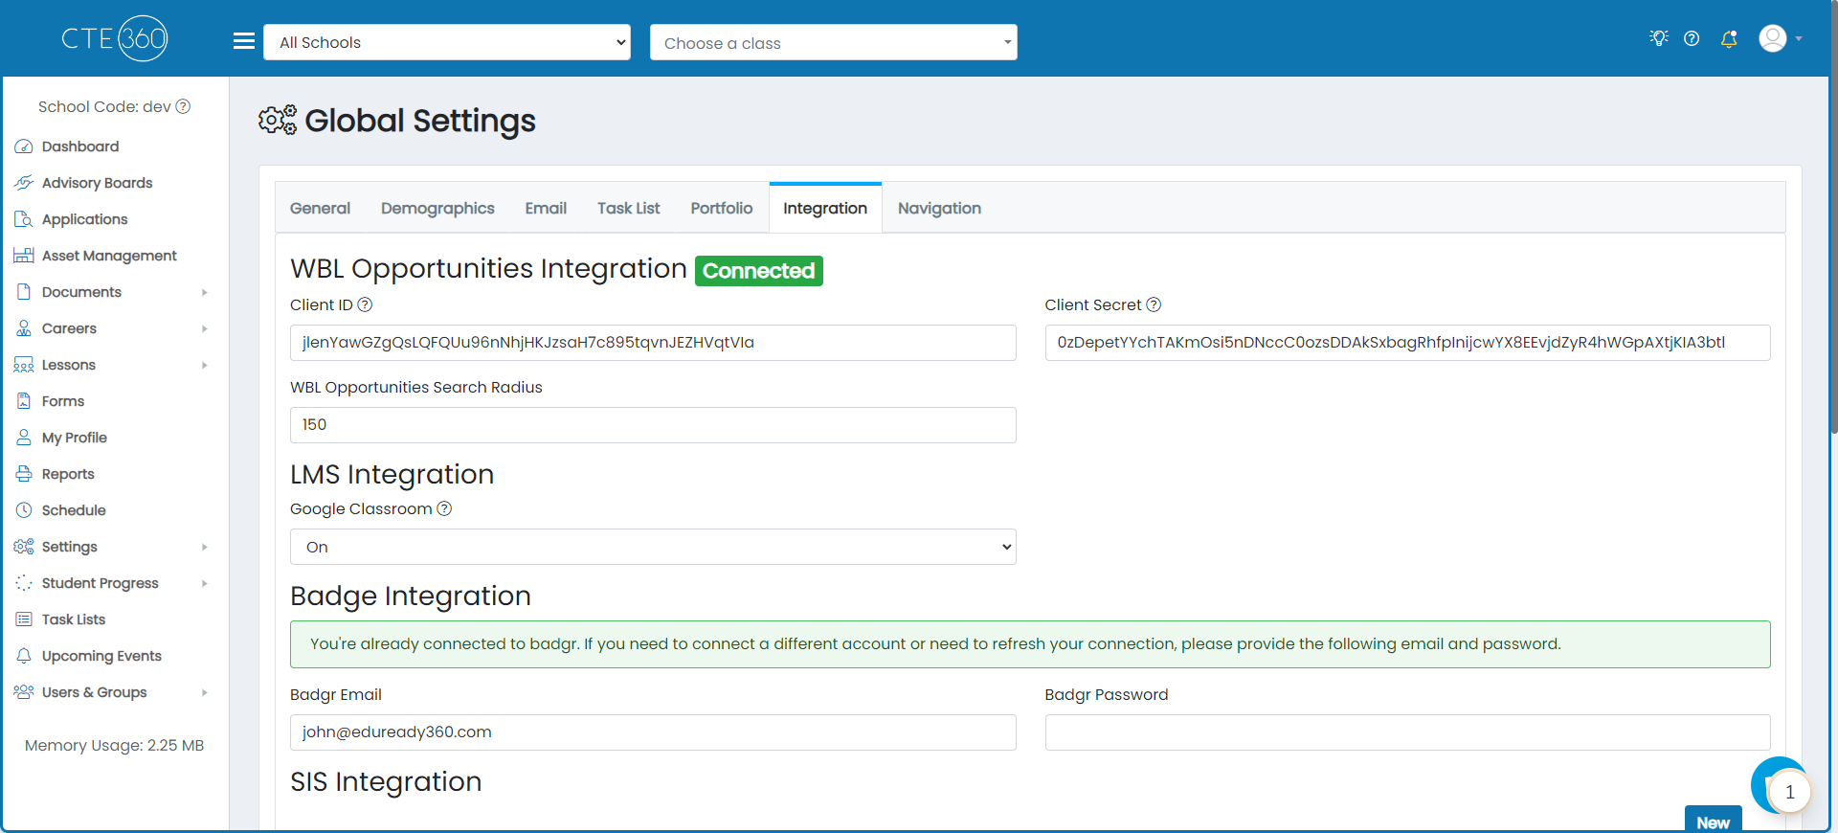Click the Upcoming Events bell icon

click(x=24, y=656)
